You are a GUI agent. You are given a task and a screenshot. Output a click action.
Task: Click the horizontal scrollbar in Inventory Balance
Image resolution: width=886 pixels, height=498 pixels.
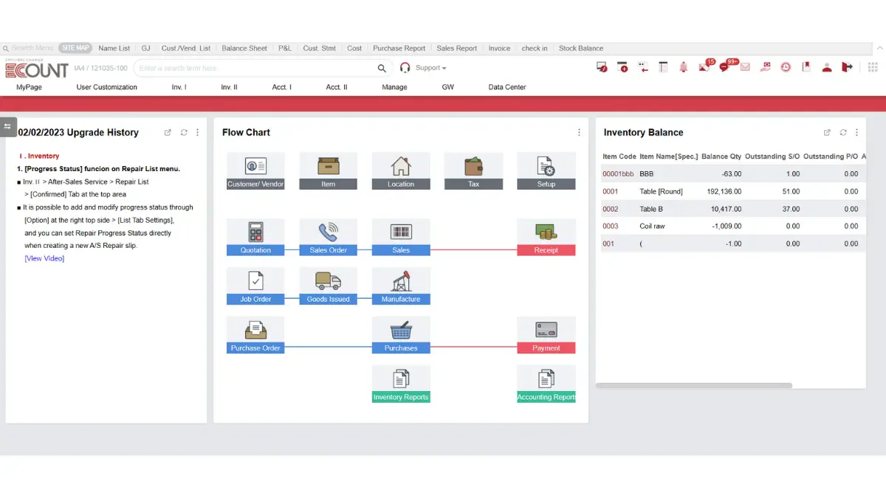(x=694, y=385)
